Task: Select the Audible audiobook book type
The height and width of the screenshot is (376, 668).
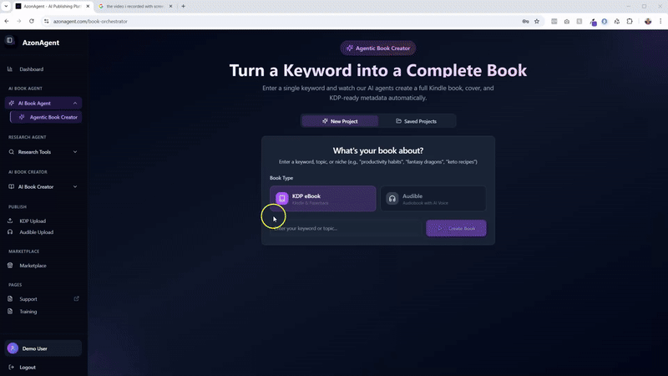Action: [x=433, y=199]
